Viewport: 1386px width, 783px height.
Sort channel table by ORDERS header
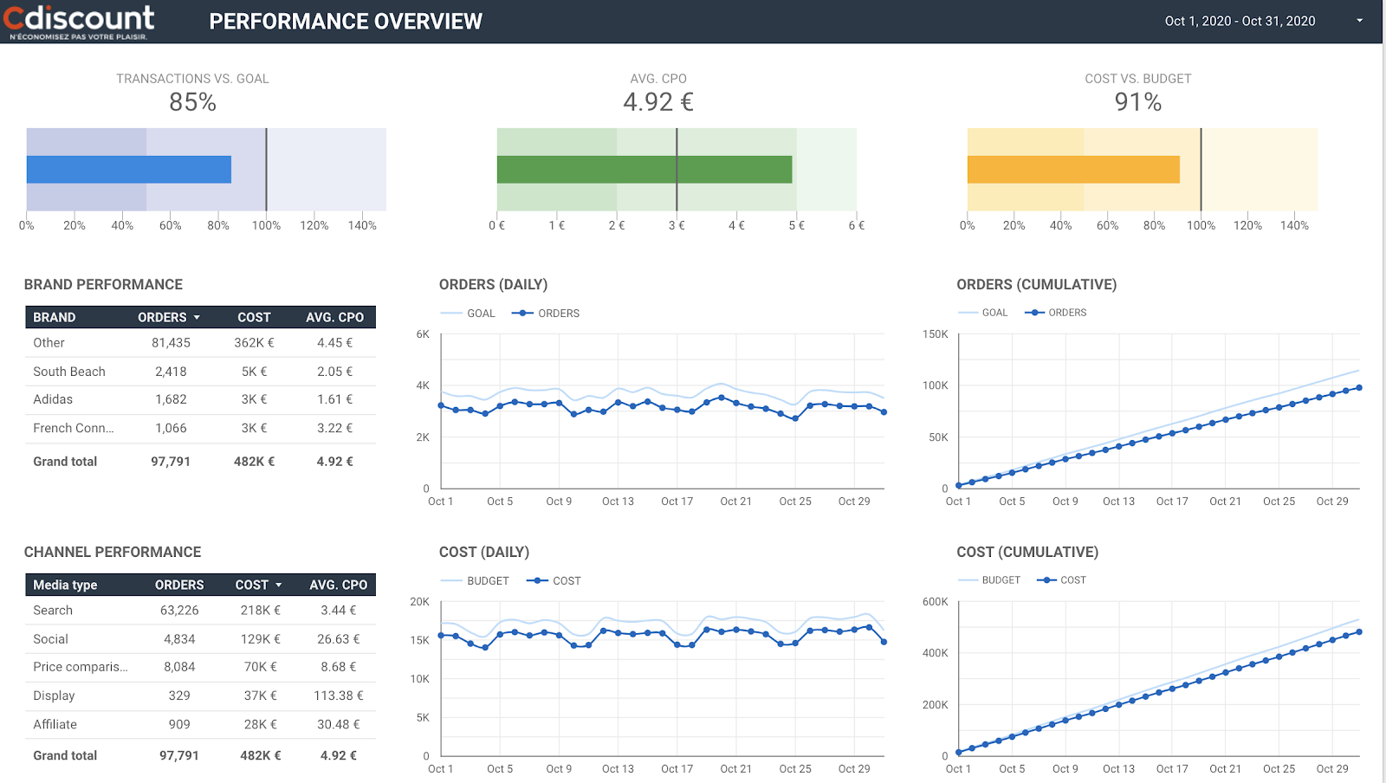179,585
